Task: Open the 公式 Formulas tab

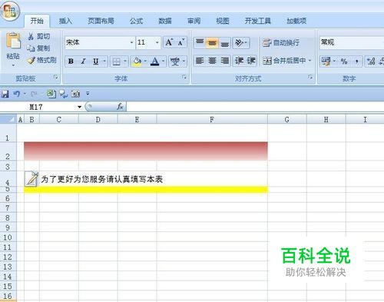Action: 136,21
